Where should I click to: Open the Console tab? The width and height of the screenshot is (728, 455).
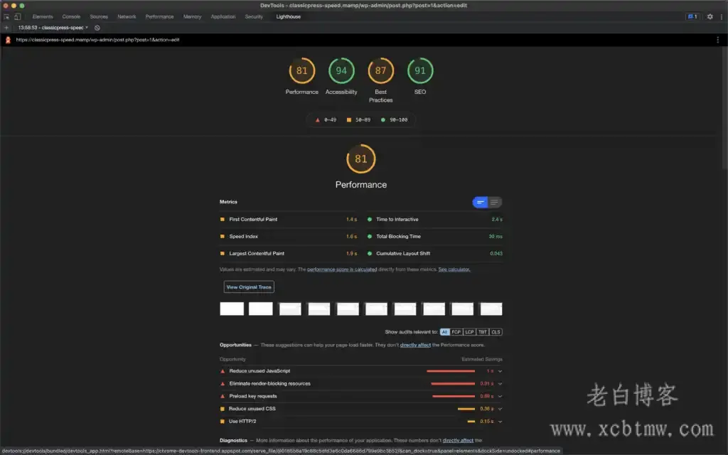click(71, 16)
